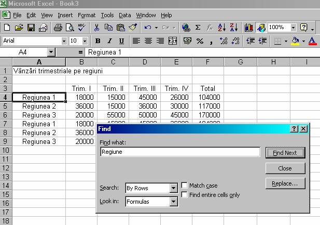Enable the Match case checkbox
The image size is (320, 225).
click(185, 186)
